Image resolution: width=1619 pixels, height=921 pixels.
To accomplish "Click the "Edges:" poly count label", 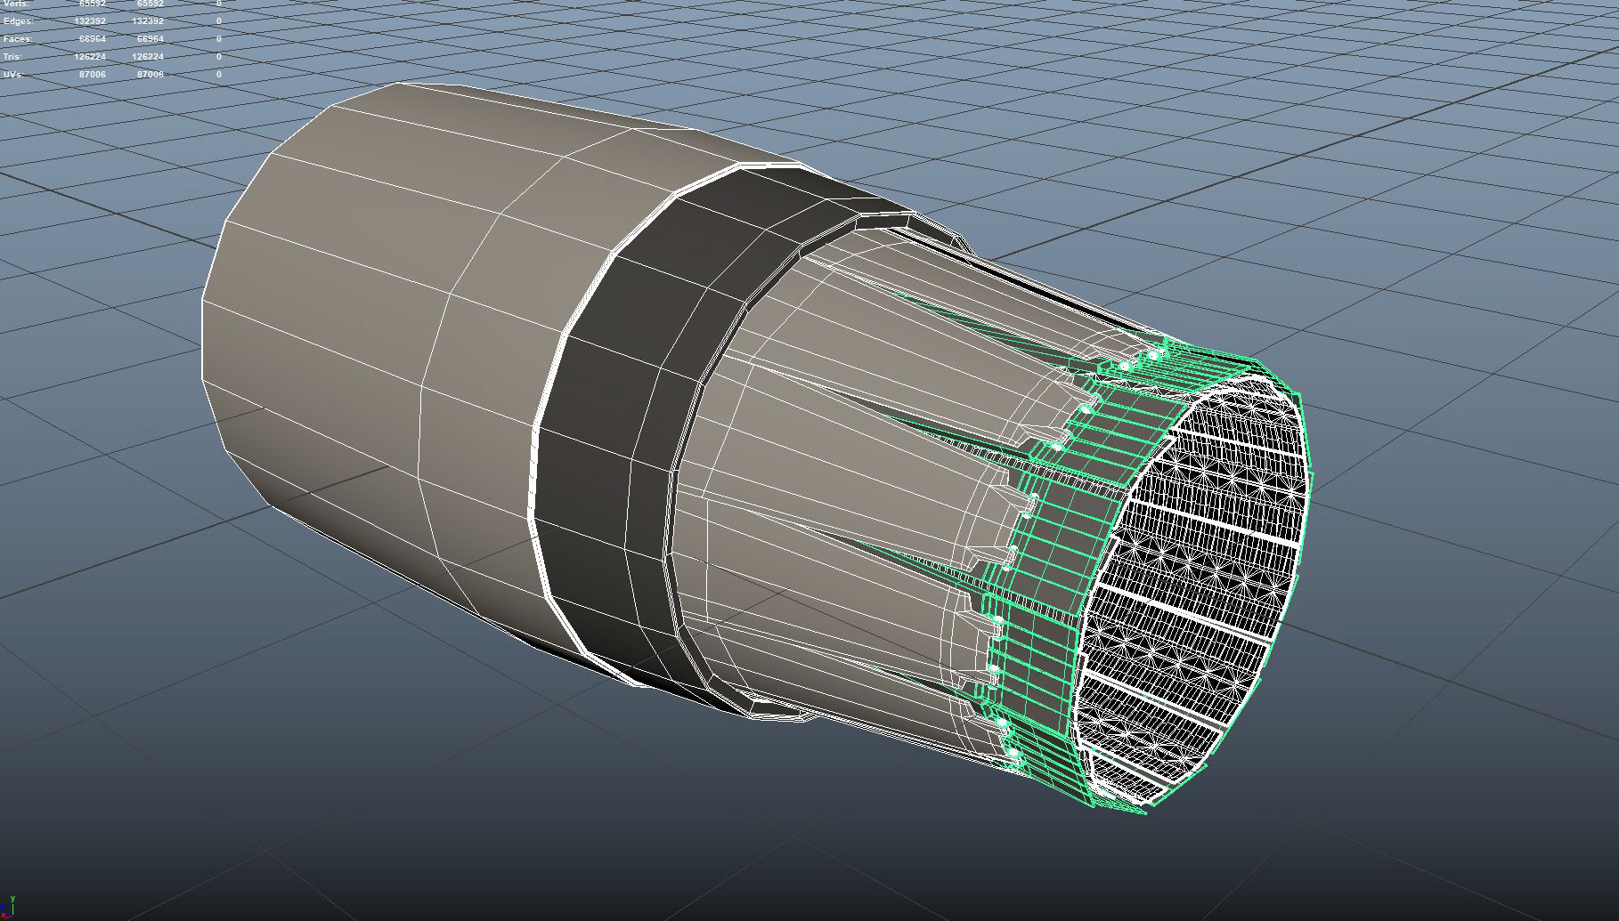I will 18,21.
